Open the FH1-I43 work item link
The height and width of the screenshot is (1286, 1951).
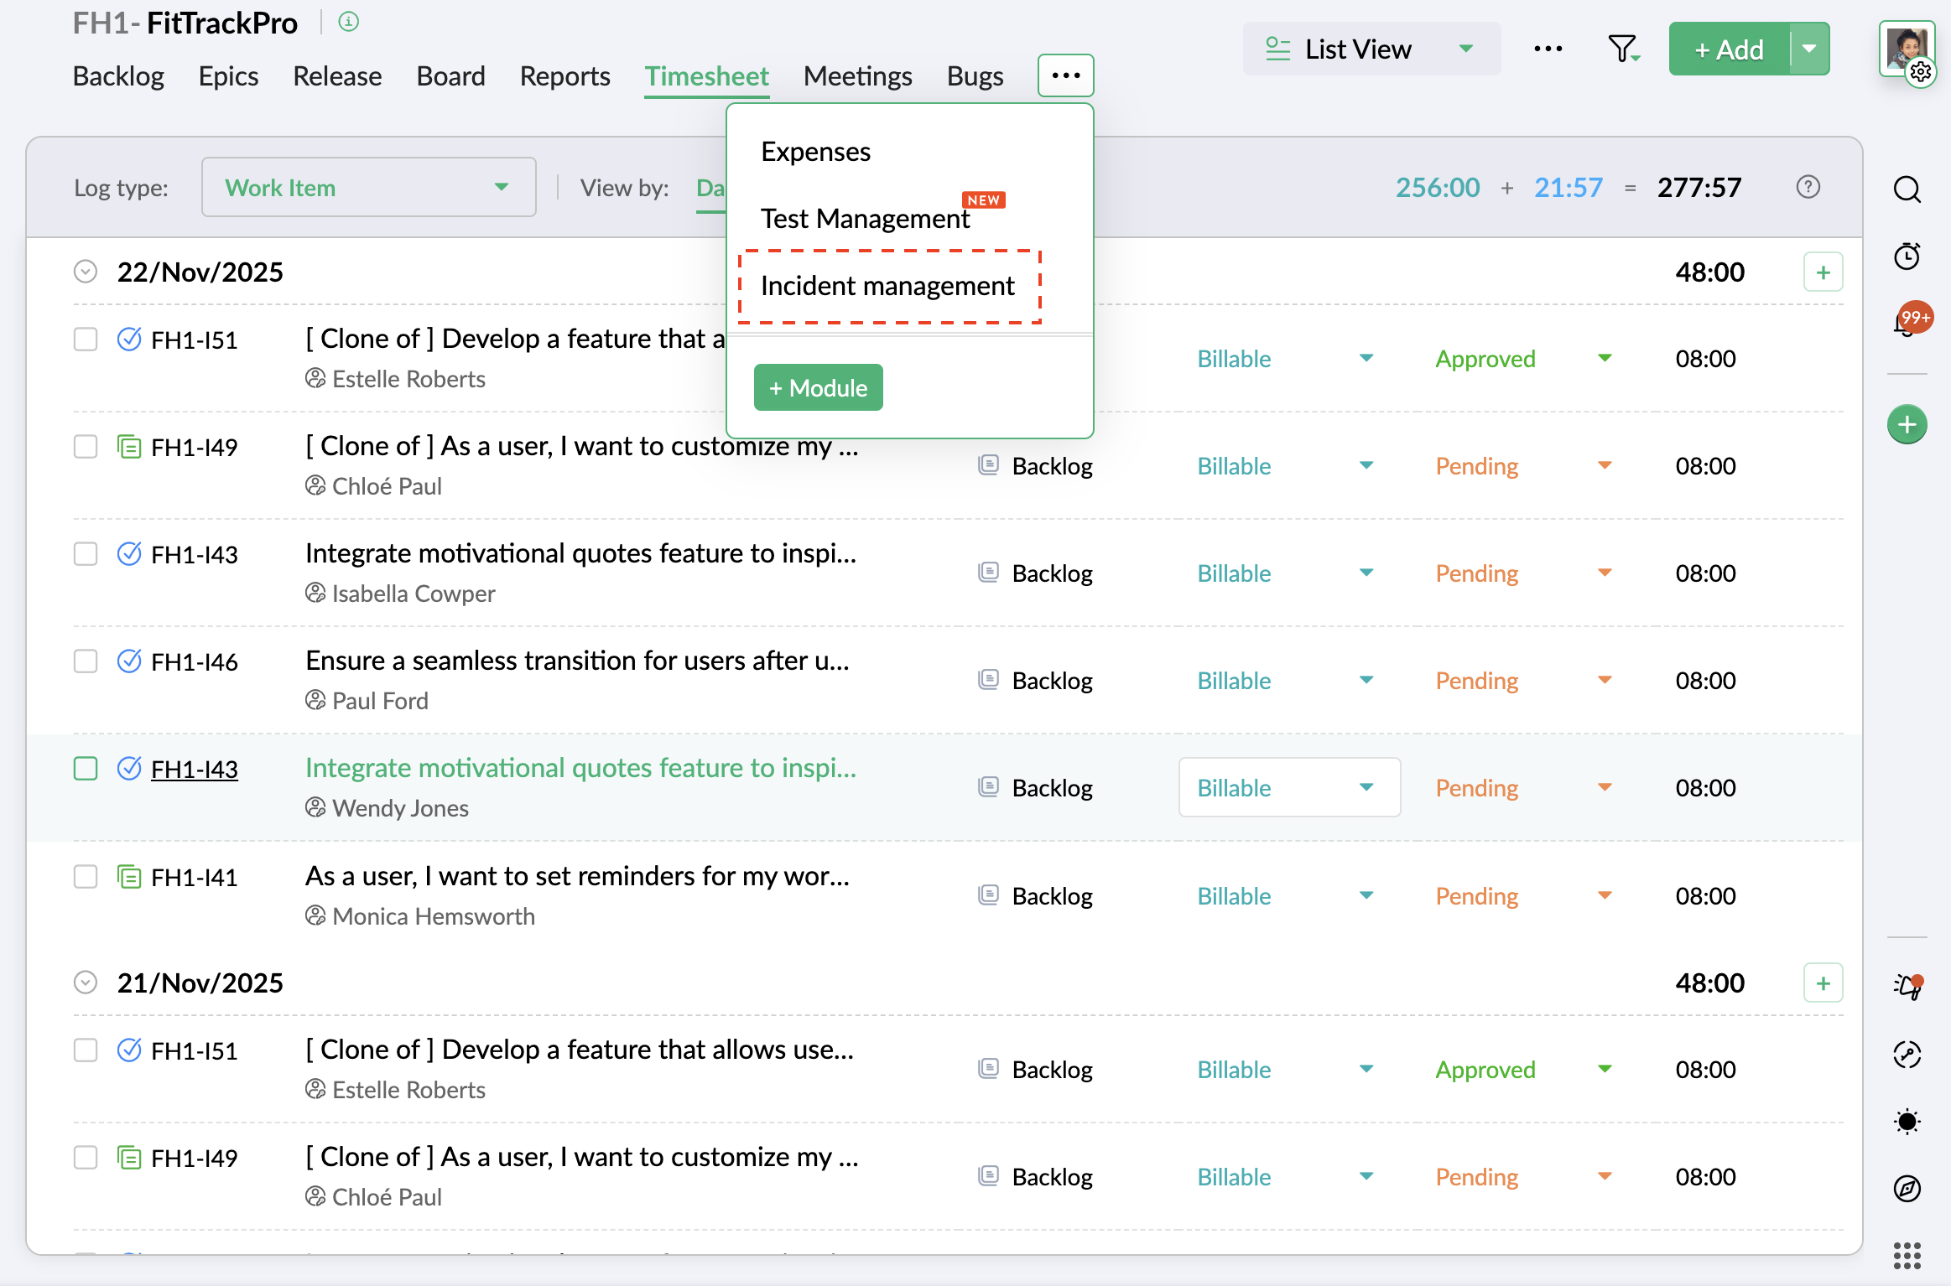[x=195, y=769]
